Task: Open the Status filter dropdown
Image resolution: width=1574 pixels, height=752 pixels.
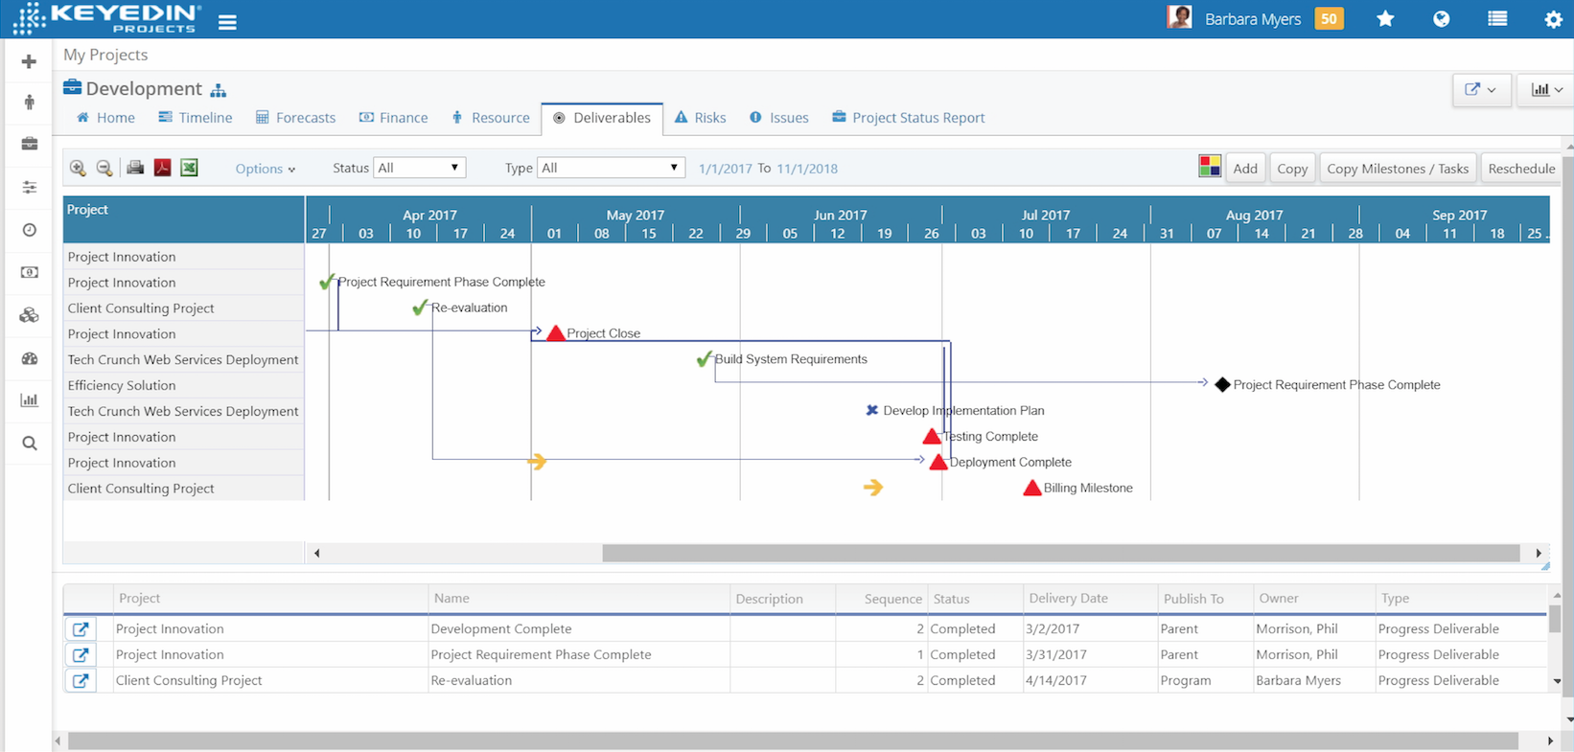Action: point(419,168)
